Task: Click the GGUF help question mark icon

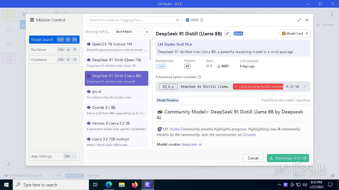Action: click(202, 20)
